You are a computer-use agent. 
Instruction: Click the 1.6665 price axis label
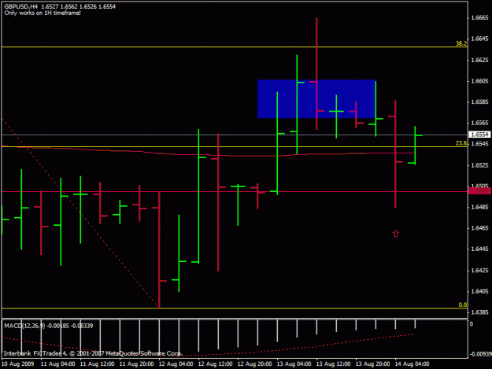(479, 17)
